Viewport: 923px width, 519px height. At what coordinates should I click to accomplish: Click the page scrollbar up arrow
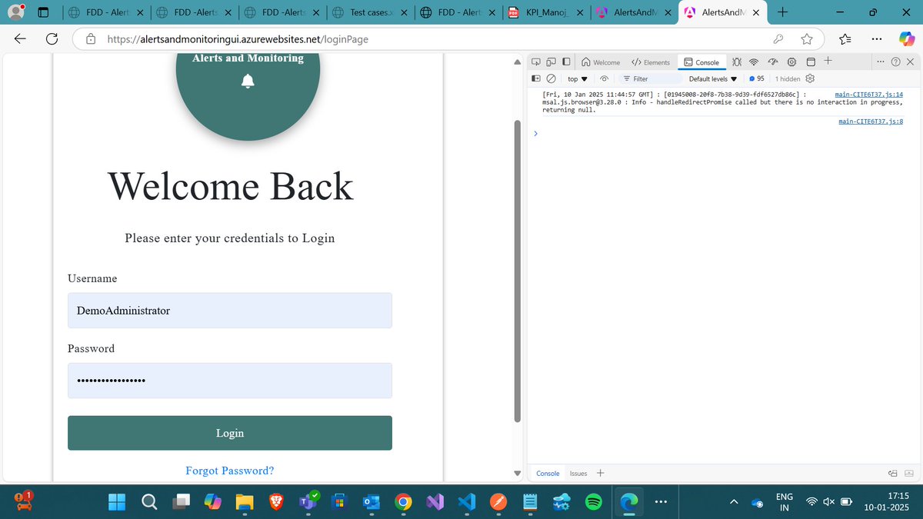pos(518,62)
